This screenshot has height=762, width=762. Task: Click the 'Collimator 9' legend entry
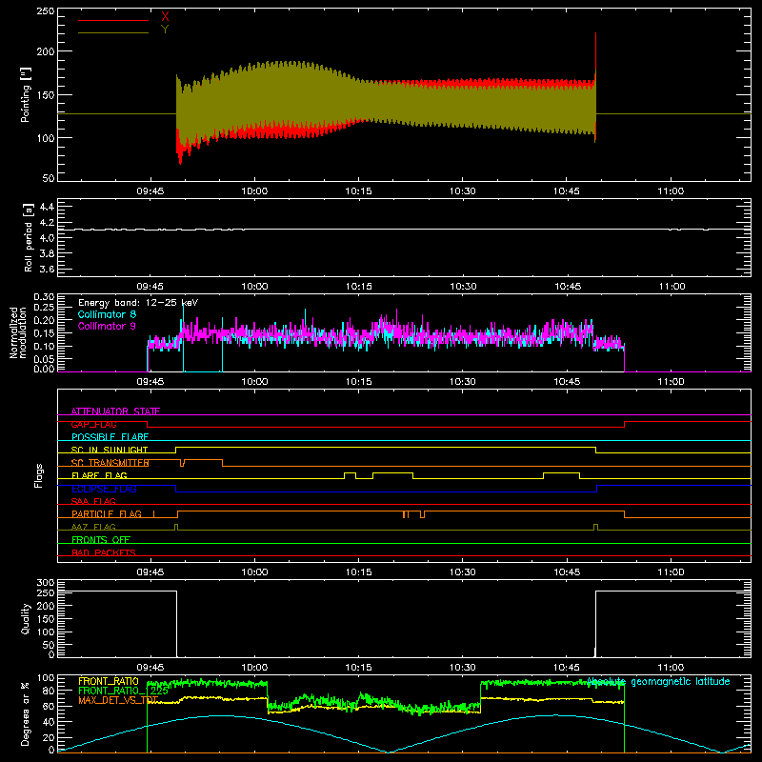(x=107, y=326)
